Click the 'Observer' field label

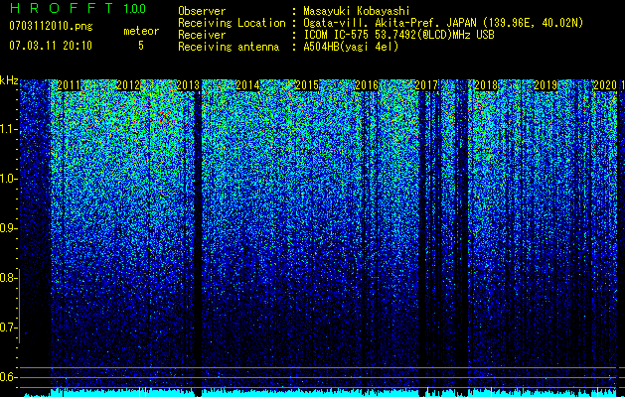click(202, 11)
